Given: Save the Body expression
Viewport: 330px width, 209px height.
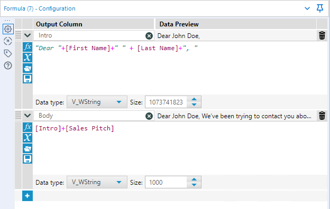Looking at the screenshot, I should 27,159.
